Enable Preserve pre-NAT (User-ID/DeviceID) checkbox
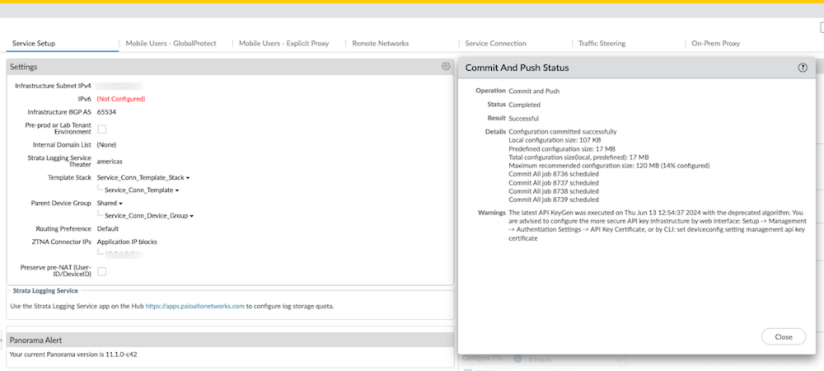 click(x=102, y=270)
